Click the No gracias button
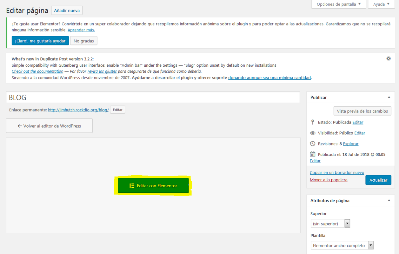 (84, 41)
